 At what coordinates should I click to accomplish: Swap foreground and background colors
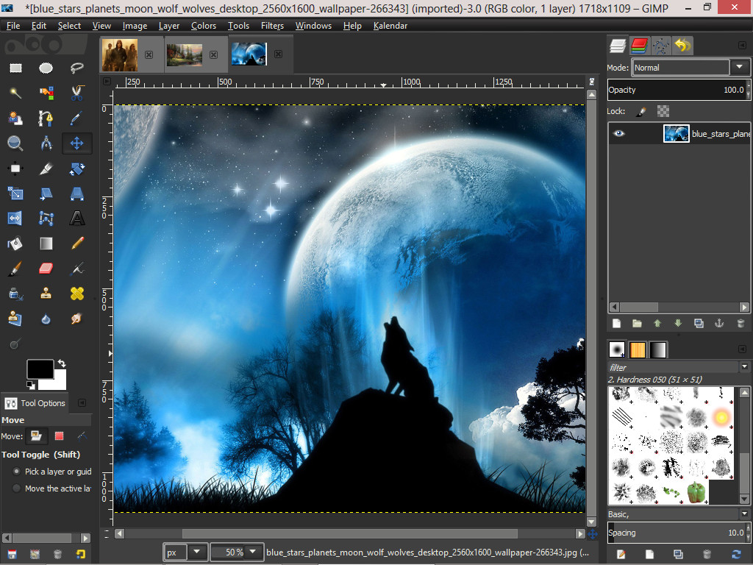pos(62,363)
